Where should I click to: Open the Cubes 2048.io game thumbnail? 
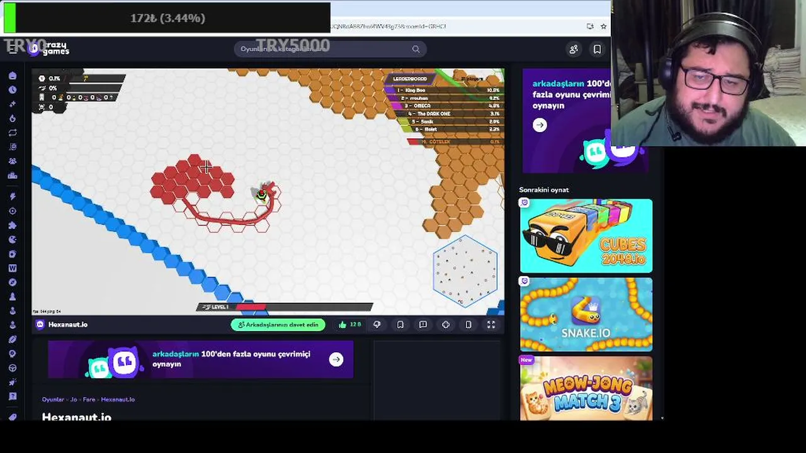pos(586,236)
